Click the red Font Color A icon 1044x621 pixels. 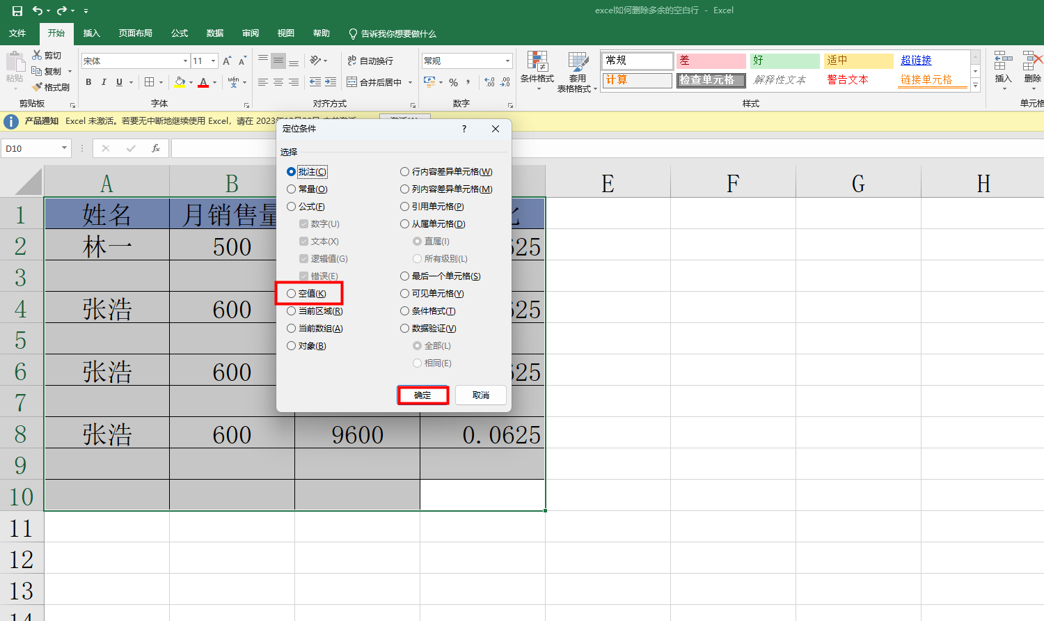203,82
